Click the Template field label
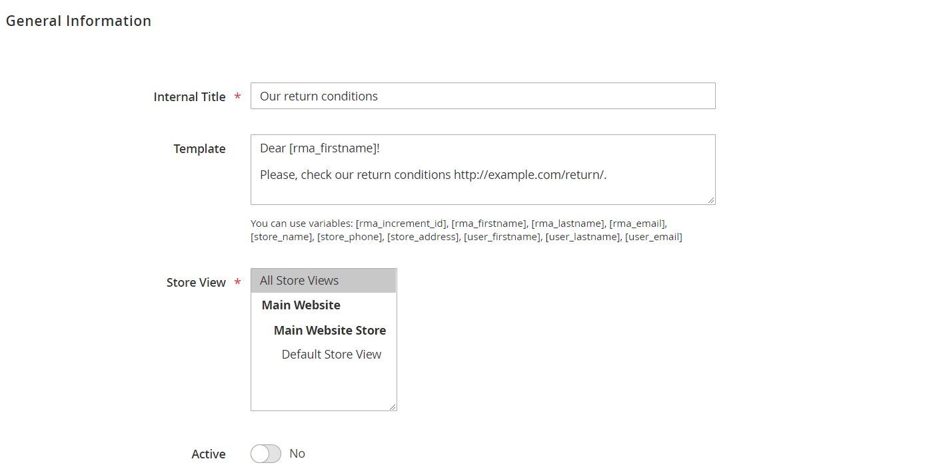Screen dimensions: 929x475 pos(200,149)
